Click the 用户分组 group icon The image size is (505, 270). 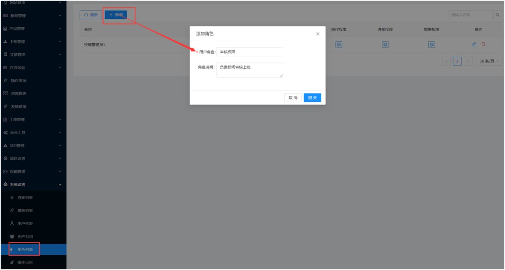coord(12,236)
